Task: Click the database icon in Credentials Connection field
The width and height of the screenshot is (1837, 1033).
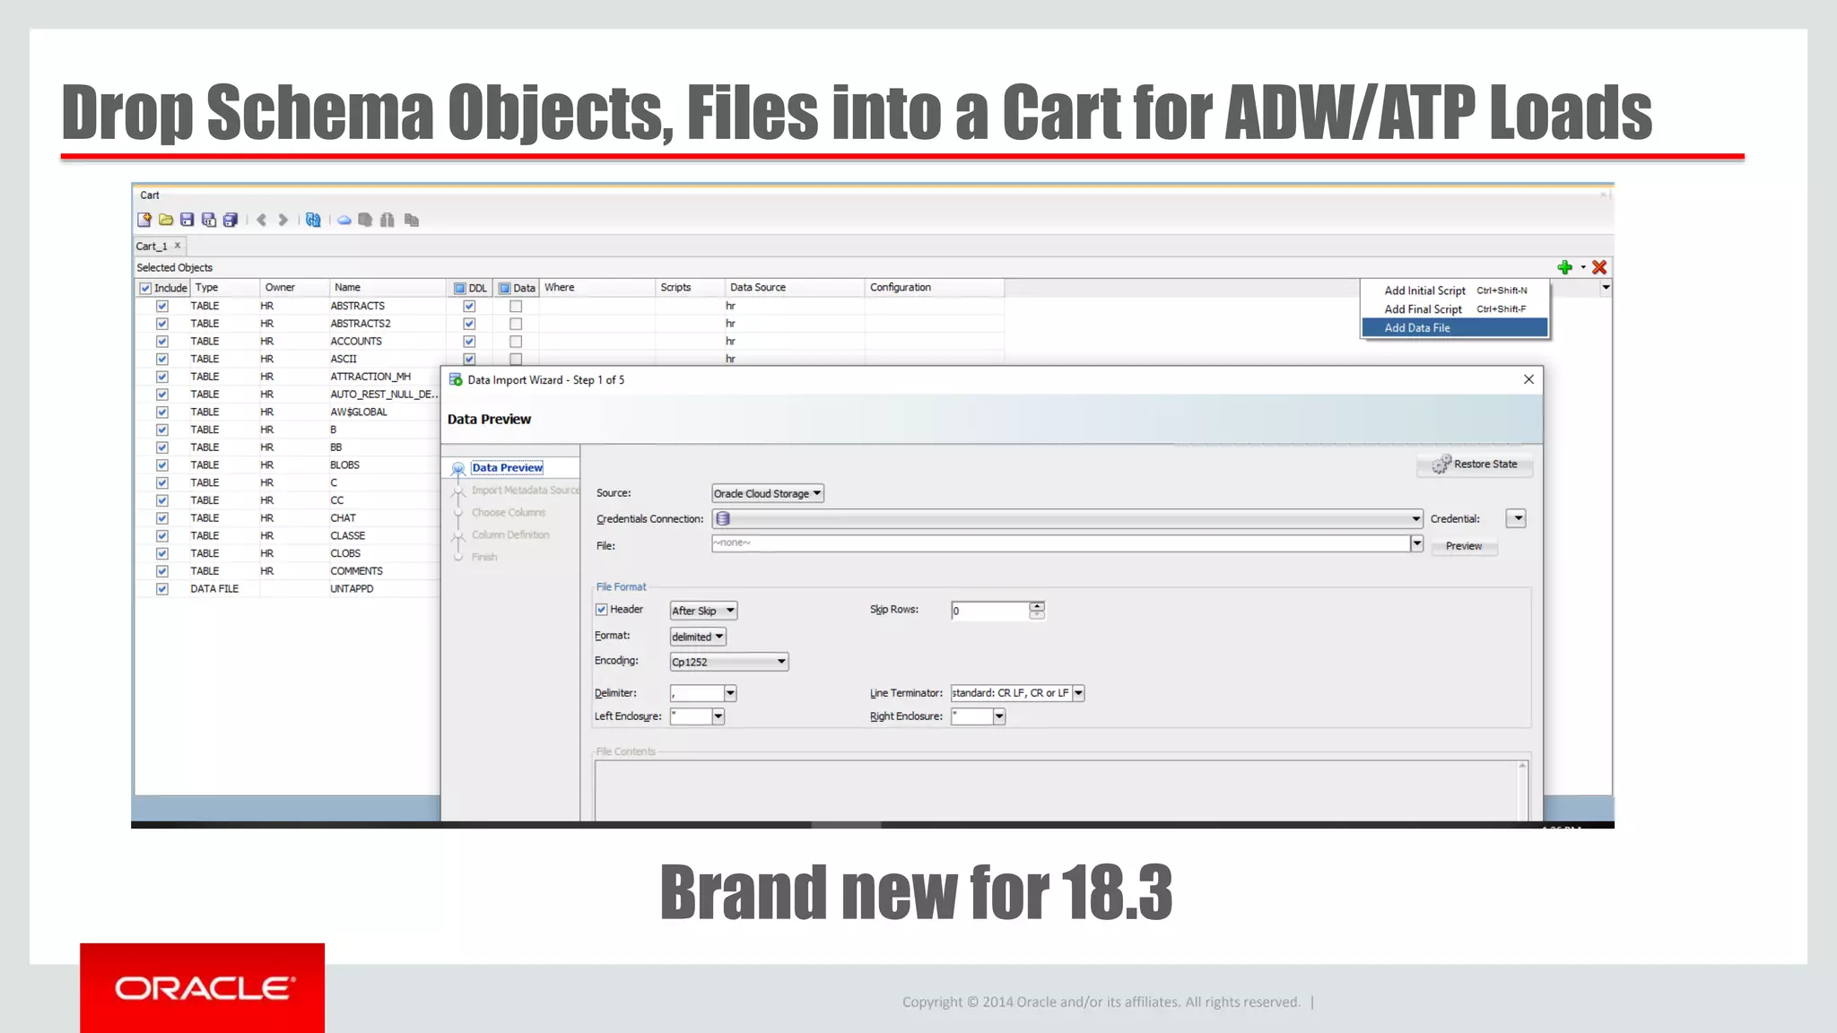Action: [x=723, y=518]
